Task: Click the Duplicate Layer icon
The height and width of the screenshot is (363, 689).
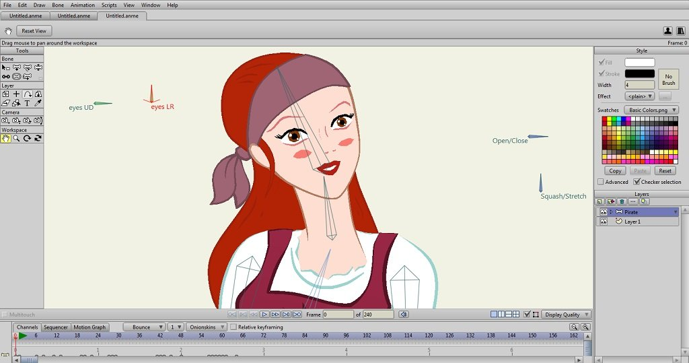Action: coord(611,201)
